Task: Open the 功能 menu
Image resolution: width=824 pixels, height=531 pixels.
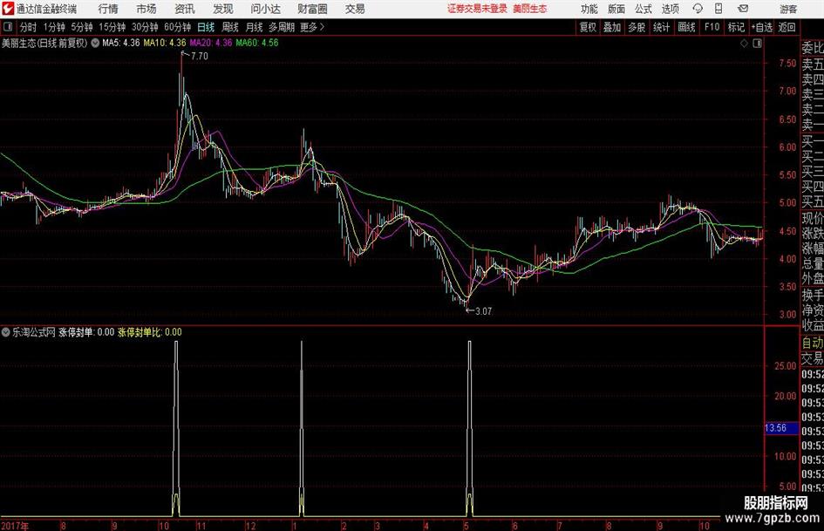Action: [589, 9]
